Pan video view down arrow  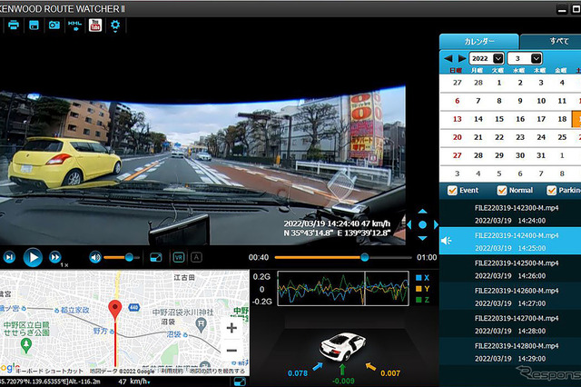click(x=422, y=238)
